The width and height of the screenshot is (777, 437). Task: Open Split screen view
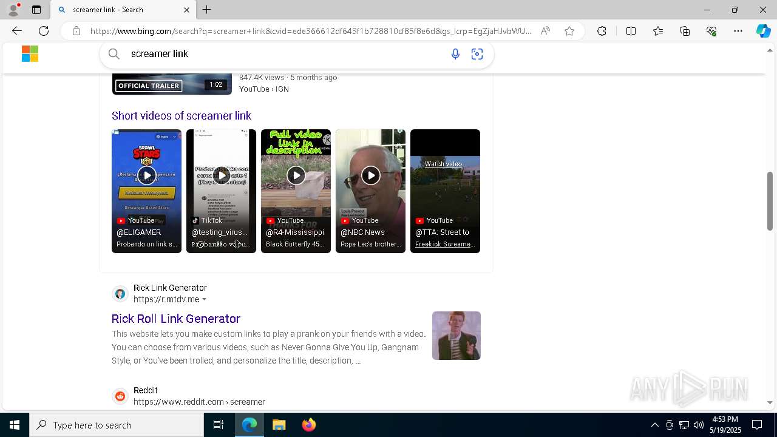[x=631, y=31]
